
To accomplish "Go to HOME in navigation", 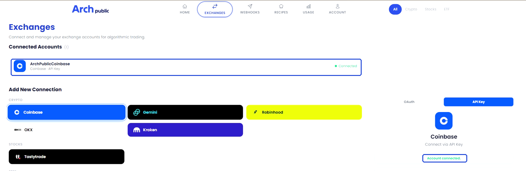I will (185, 13).
